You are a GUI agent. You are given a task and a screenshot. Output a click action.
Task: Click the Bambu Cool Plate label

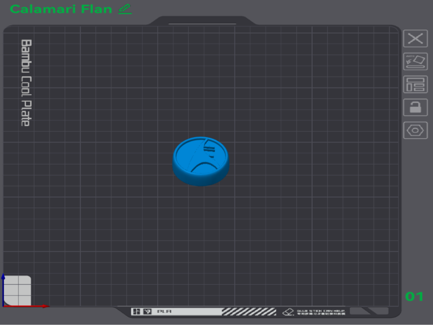tap(27, 83)
